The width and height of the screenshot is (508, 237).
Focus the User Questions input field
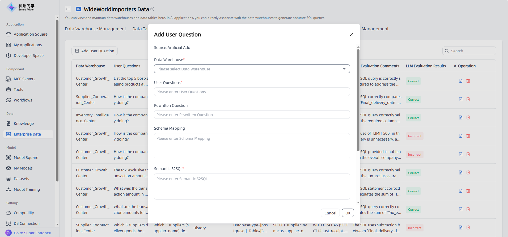coord(252,92)
